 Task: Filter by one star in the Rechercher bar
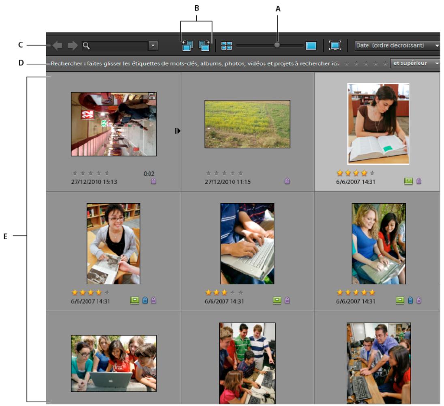347,63
